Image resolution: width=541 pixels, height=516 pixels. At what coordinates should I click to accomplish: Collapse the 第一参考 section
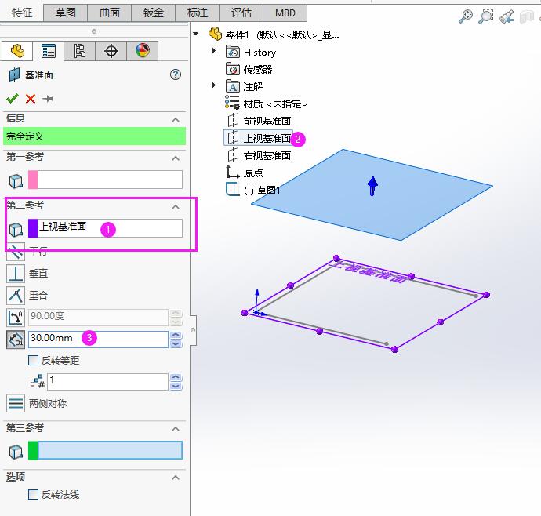176,158
